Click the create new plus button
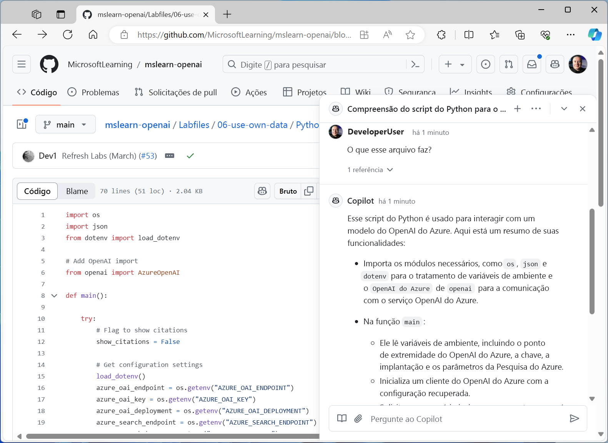The width and height of the screenshot is (608, 443). click(x=448, y=64)
